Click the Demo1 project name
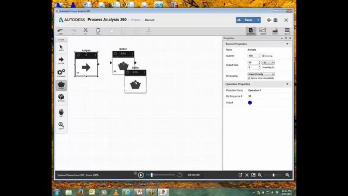 click(x=150, y=20)
